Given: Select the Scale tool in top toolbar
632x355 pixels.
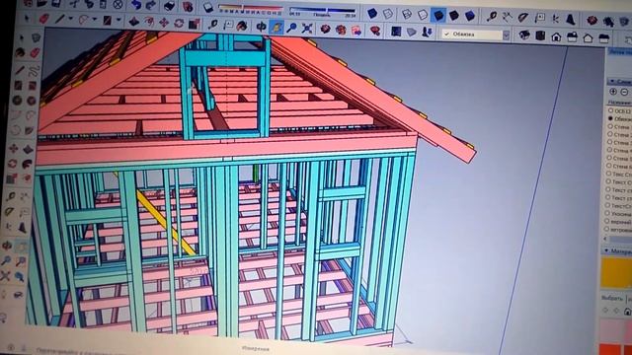Looking at the screenshot, I should pos(195,24).
